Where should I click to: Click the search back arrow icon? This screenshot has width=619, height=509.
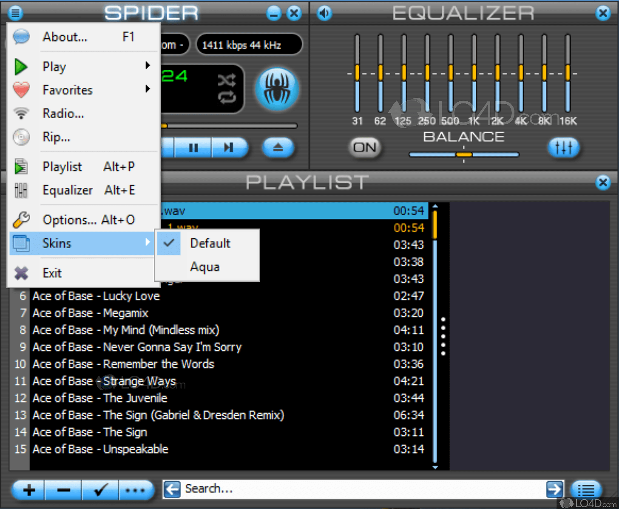point(172,489)
